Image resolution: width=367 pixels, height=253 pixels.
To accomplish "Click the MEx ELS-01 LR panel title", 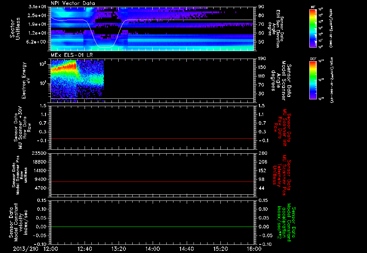I will (72, 55).
